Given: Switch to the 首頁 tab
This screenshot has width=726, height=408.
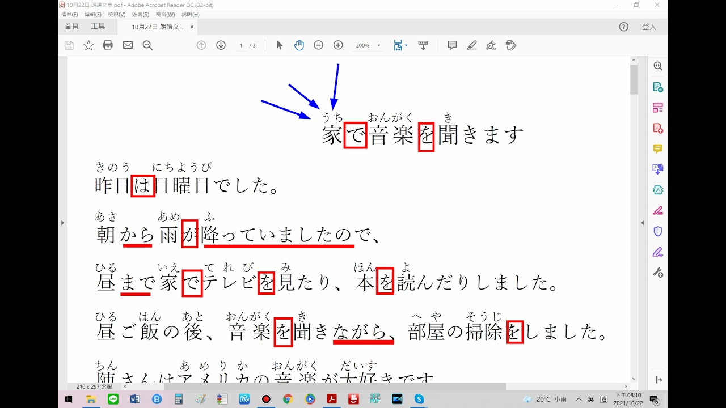Looking at the screenshot, I should pos(72,27).
